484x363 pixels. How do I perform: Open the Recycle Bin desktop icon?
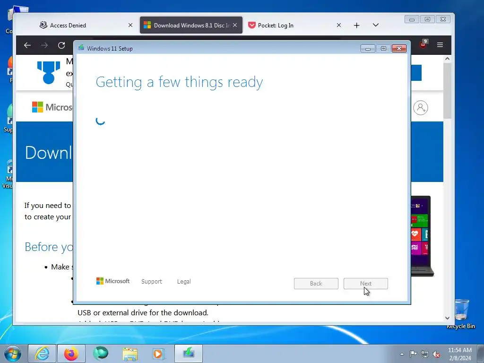pos(461,314)
